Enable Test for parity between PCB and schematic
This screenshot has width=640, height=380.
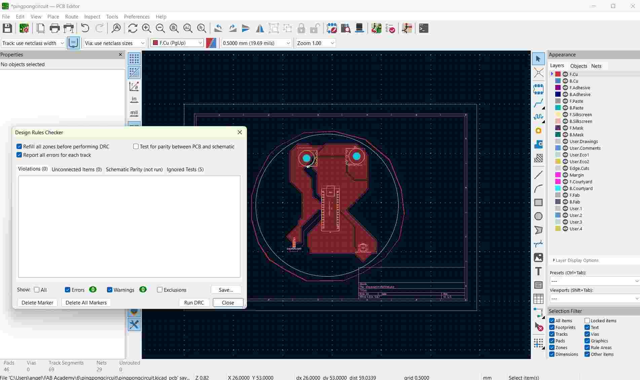[x=136, y=147]
